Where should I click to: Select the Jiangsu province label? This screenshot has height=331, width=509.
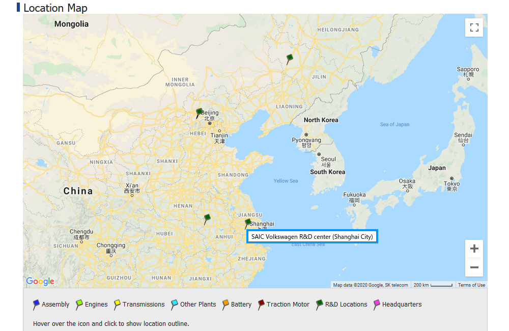(250, 215)
